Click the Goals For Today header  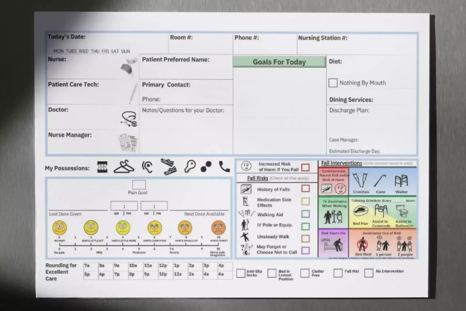(279, 62)
